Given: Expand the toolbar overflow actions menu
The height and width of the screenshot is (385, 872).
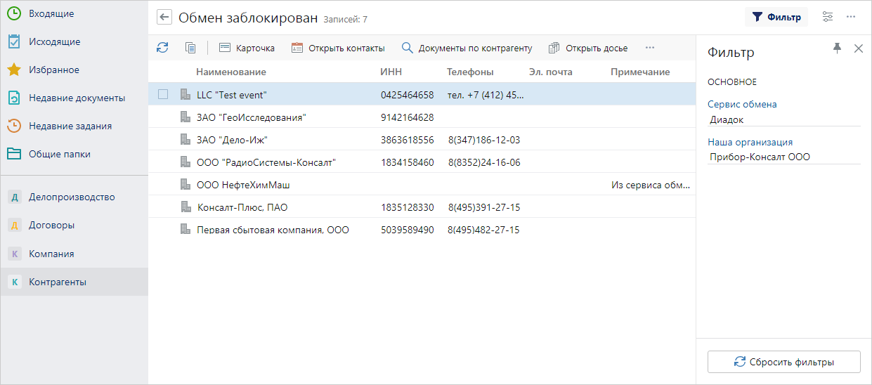Looking at the screenshot, I should pyautogui.click(x=649, y=48).
